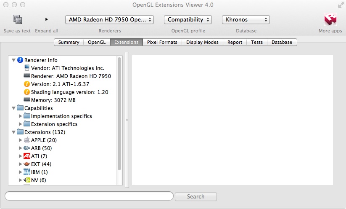346x209 pixels.
Task: Click inside the search text field
Action: 89,196
